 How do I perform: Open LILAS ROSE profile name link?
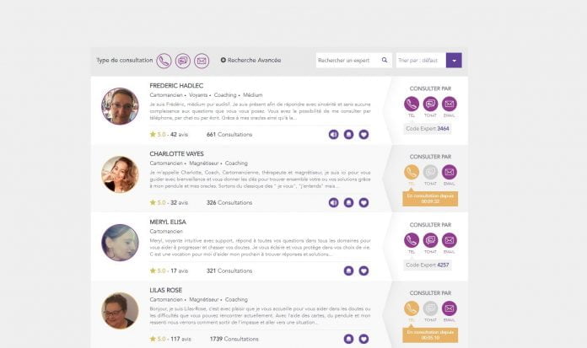(x=165, y=290)
